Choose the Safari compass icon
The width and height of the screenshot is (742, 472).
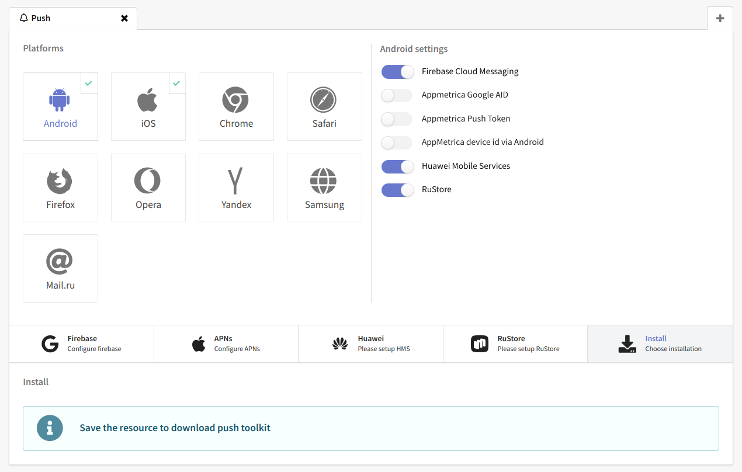pyautogui.click(x=324, y=99)
